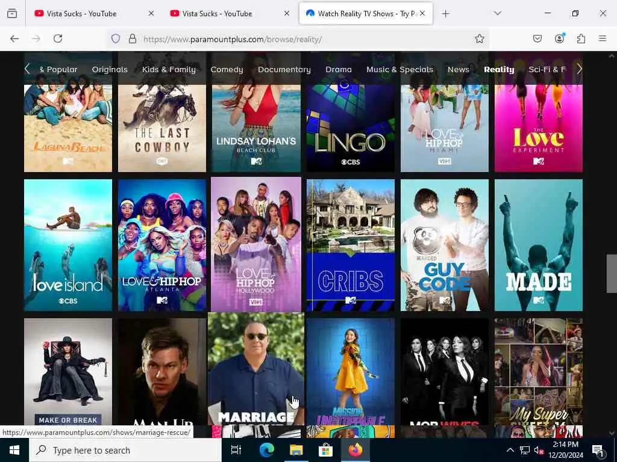The image size is (617, 462).
Task: Click the page vertical scrollbar thumb
Action: pos(612,274)
